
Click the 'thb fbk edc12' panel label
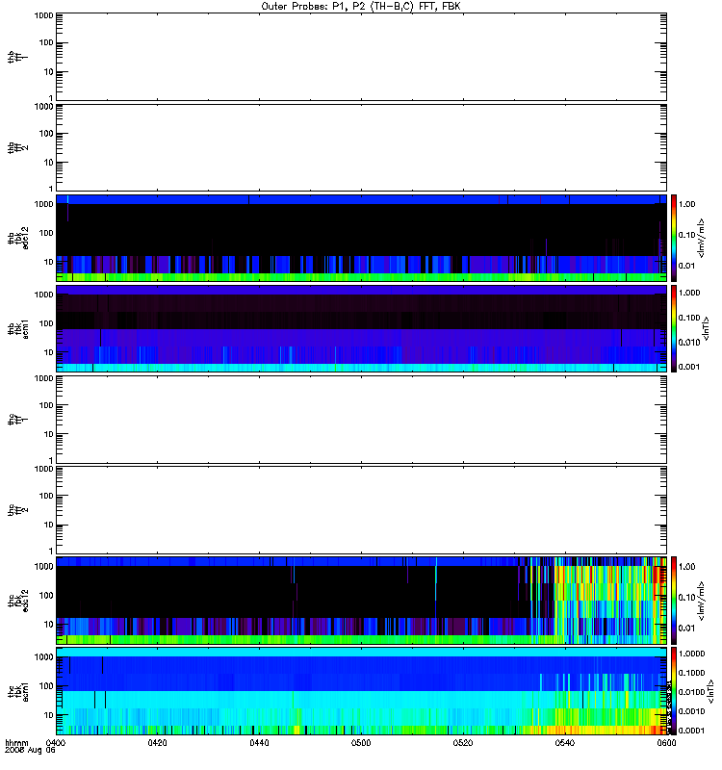tap(17, 238)
